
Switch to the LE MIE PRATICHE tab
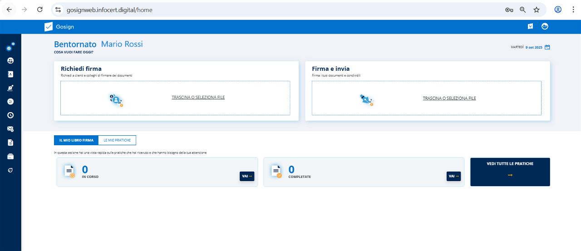(x=117, y=140)
